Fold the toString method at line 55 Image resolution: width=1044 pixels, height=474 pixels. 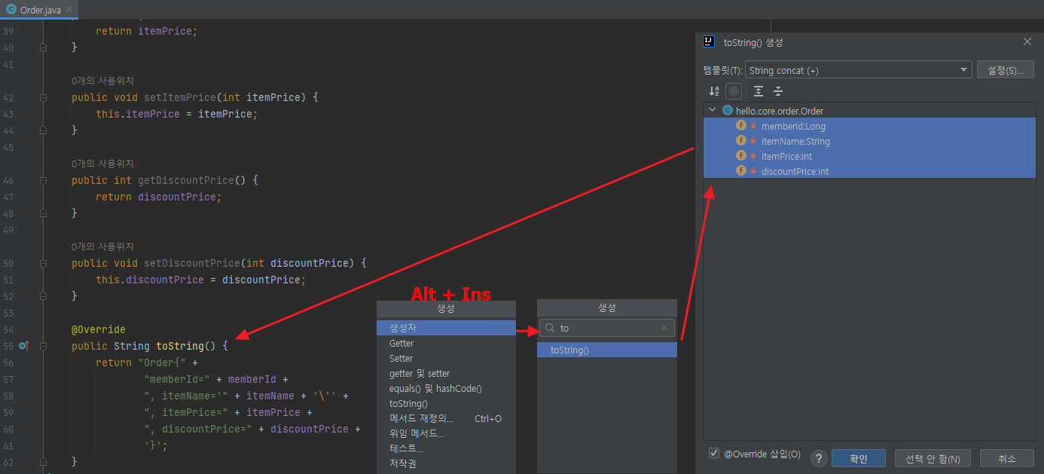[x=43, y=346]
